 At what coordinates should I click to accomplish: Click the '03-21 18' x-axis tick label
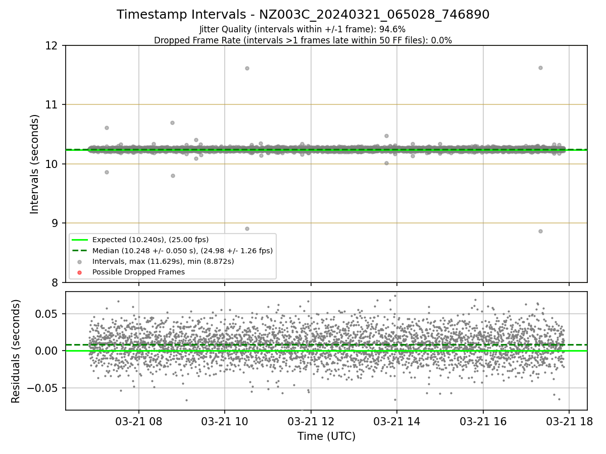[569, 422]
